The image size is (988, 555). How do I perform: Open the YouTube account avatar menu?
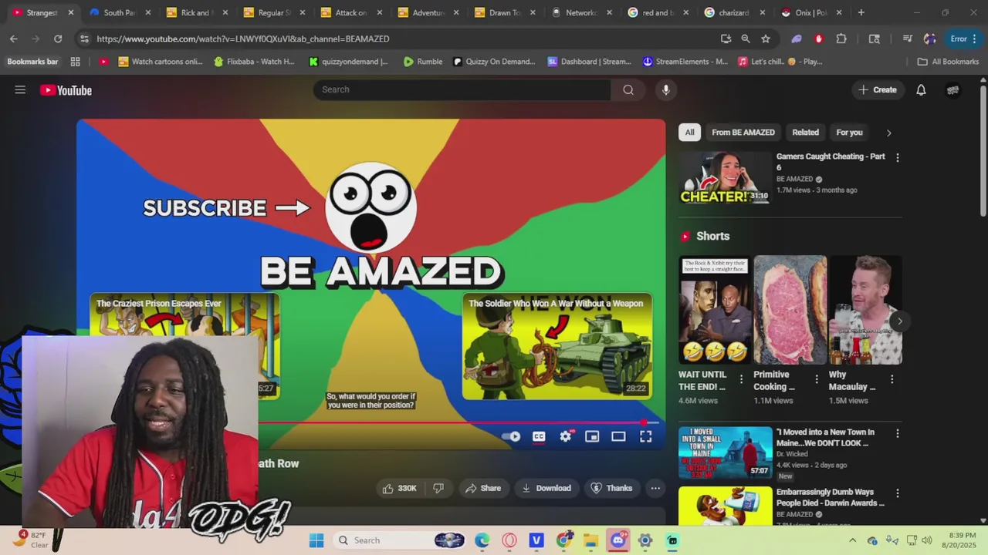coord(953,90)
